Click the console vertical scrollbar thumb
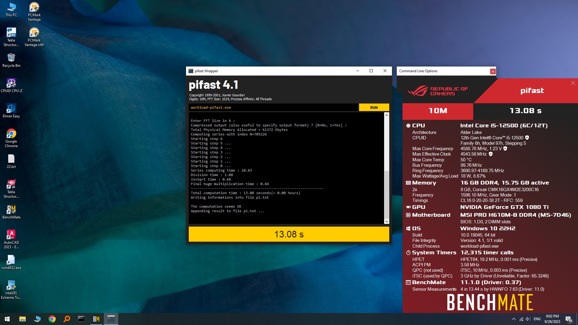Viewport: 578px width, 325px height. pyautogui.click(x=387, y=194)
